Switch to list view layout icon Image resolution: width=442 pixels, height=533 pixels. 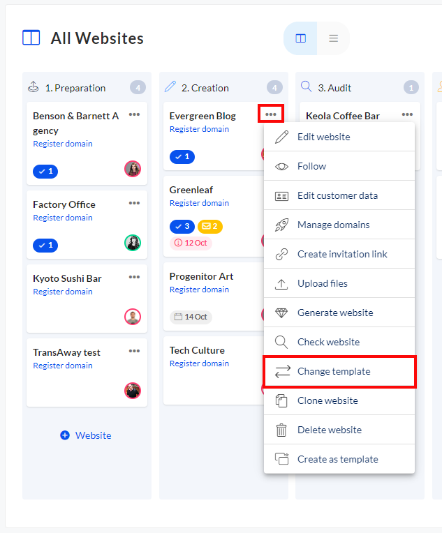333,38
